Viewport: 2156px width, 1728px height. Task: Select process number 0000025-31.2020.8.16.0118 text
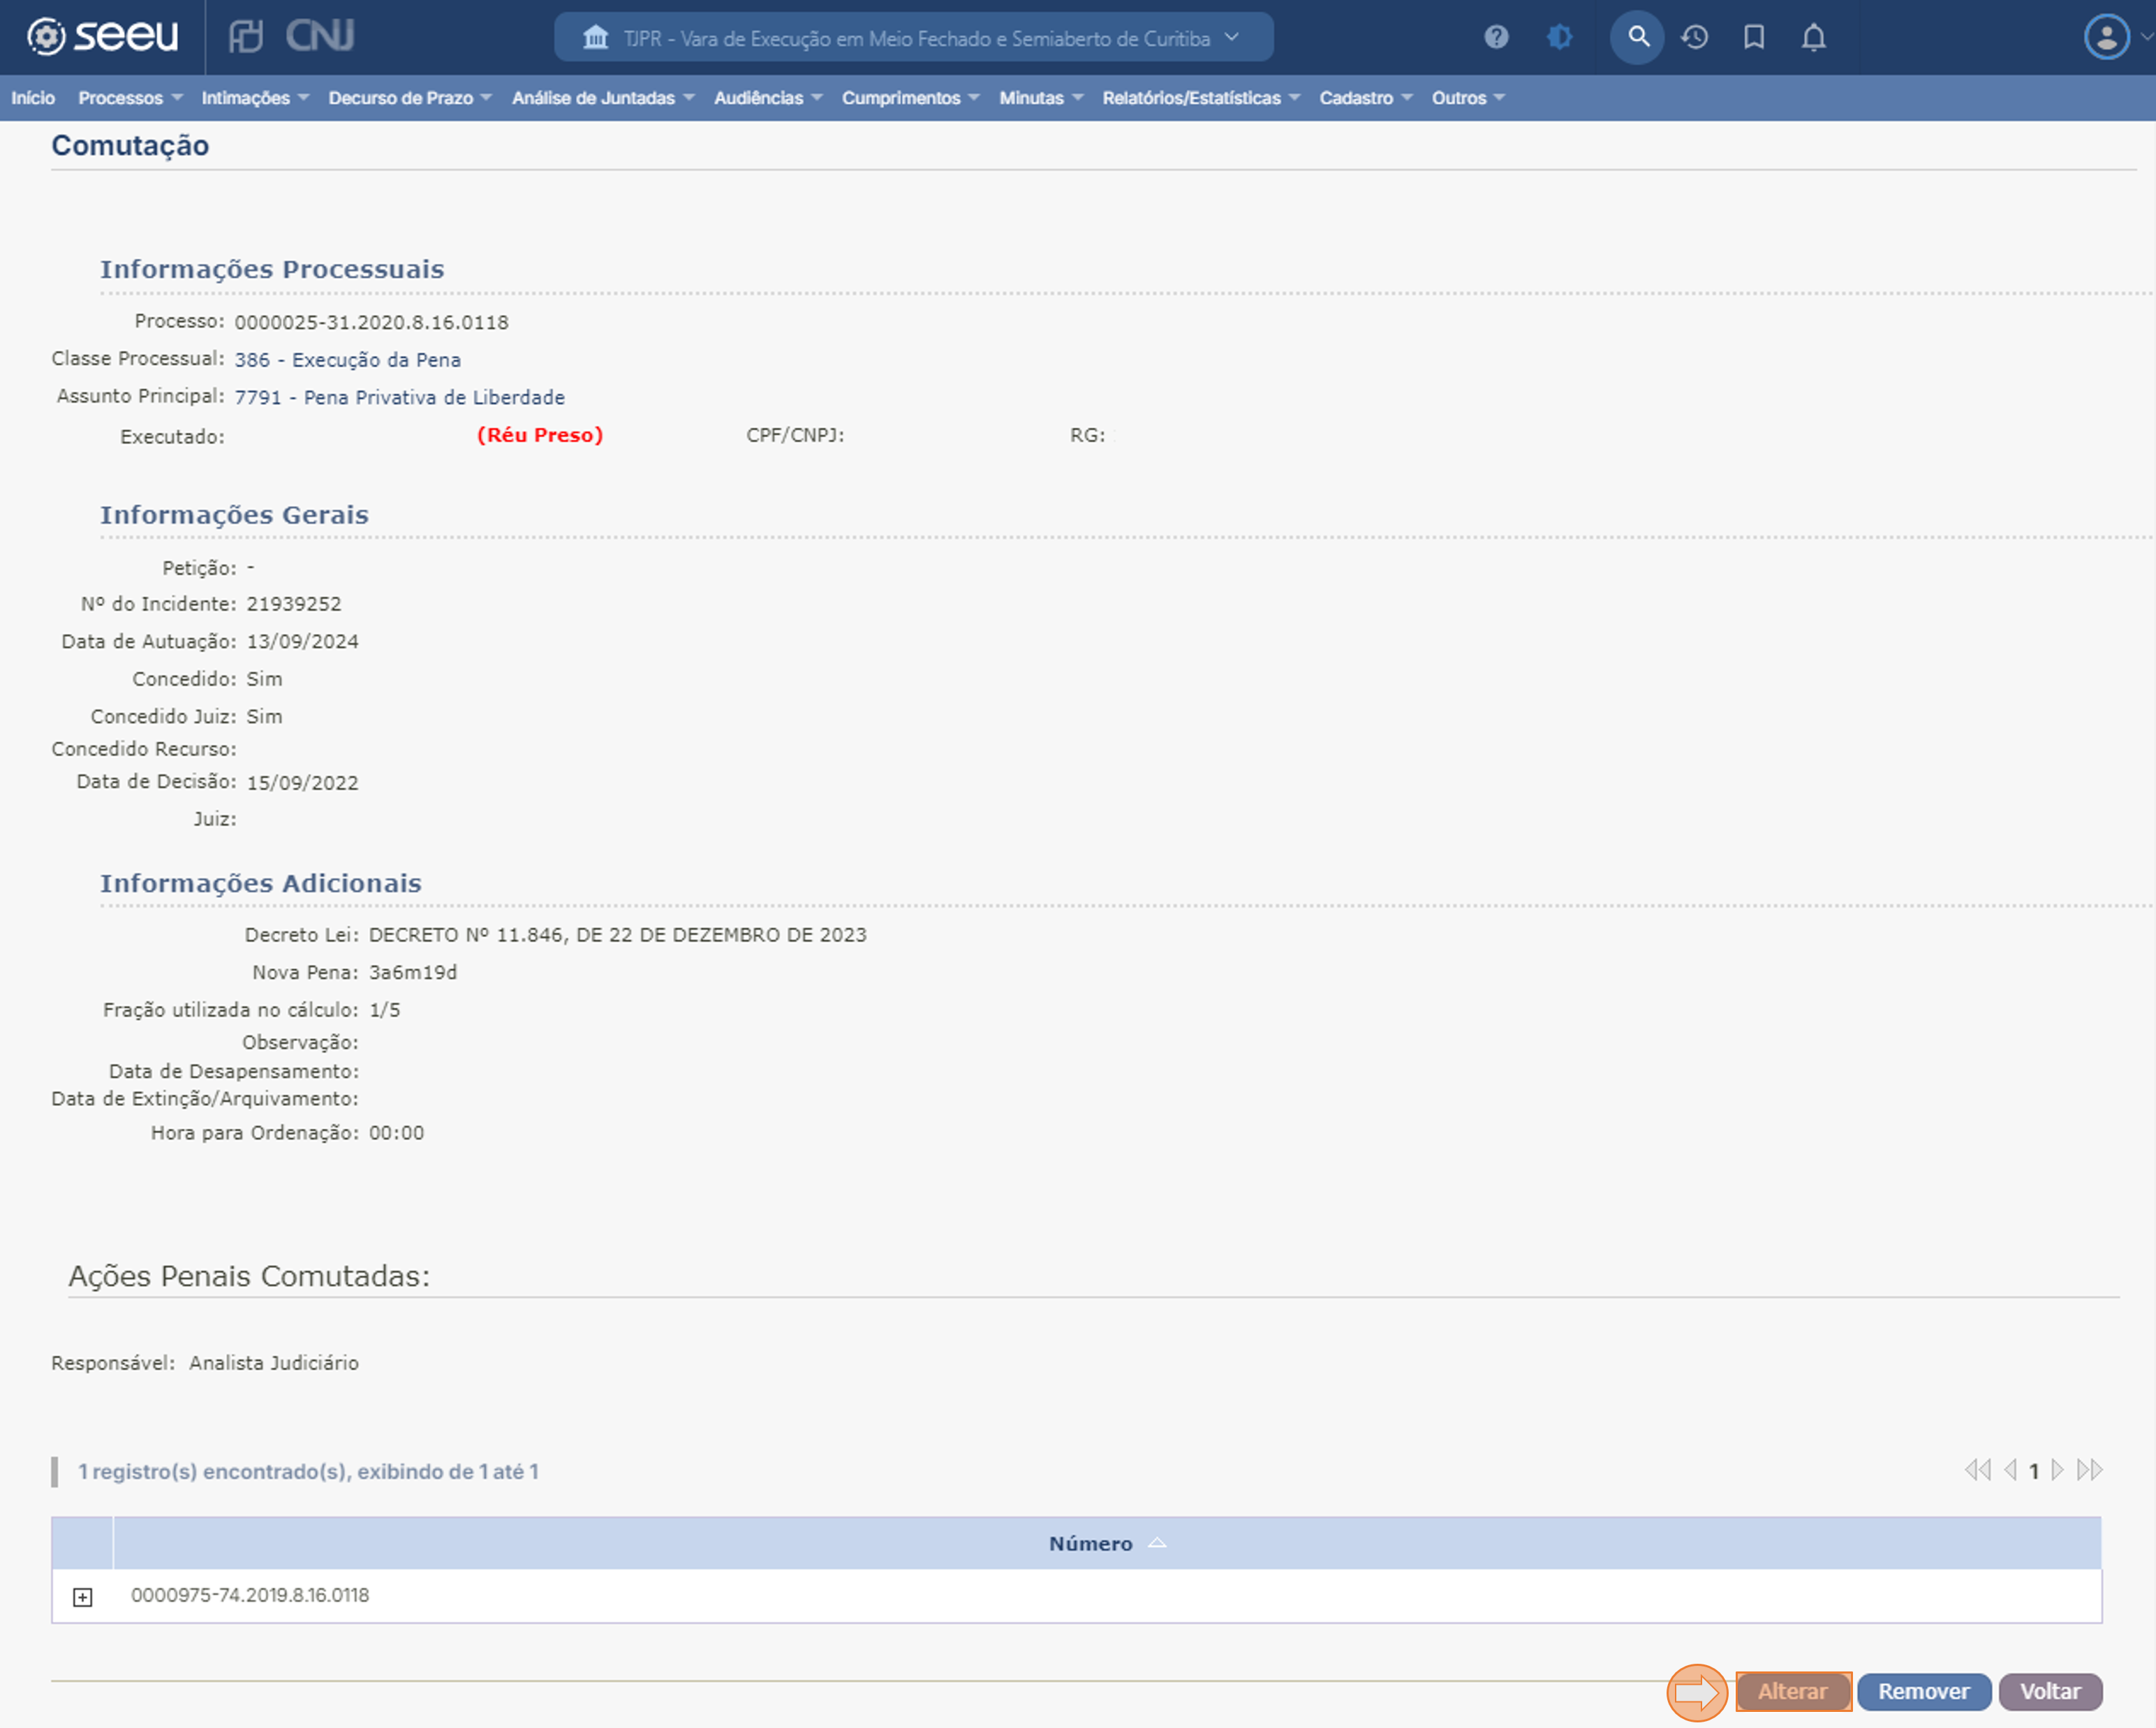372,322
